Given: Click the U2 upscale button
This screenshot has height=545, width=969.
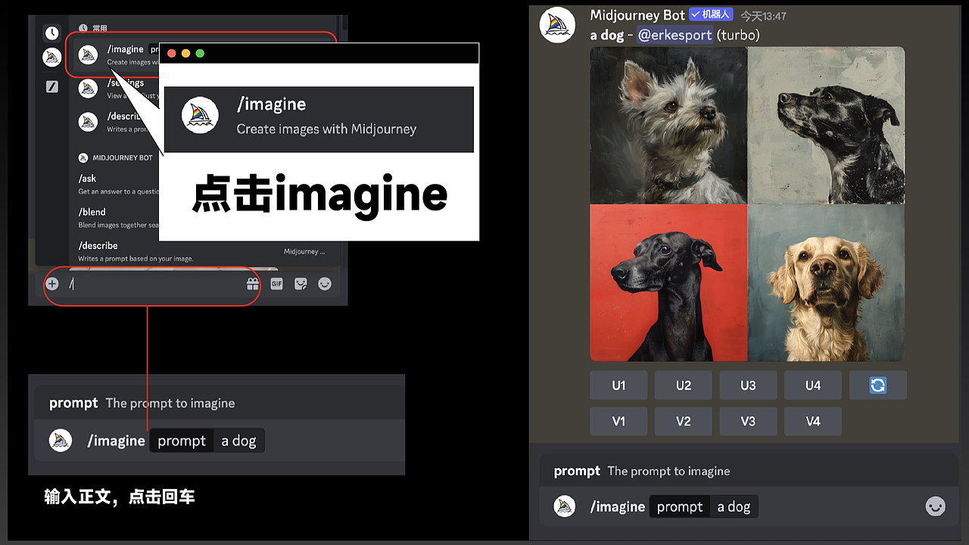Looking at the screenshot, I should [684, 385].
